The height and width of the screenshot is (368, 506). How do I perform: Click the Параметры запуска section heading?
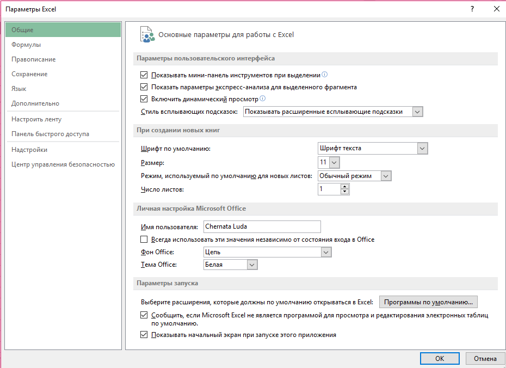[x=167, y=283]
